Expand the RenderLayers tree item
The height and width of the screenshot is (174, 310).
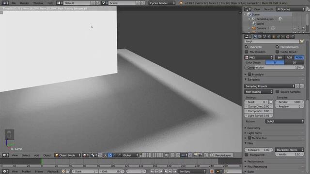(x=249, y=19)
